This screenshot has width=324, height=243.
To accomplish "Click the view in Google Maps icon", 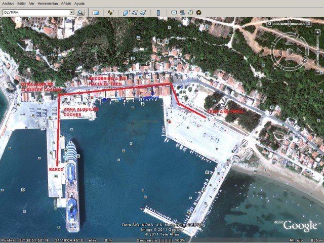I will coord(191,12).
